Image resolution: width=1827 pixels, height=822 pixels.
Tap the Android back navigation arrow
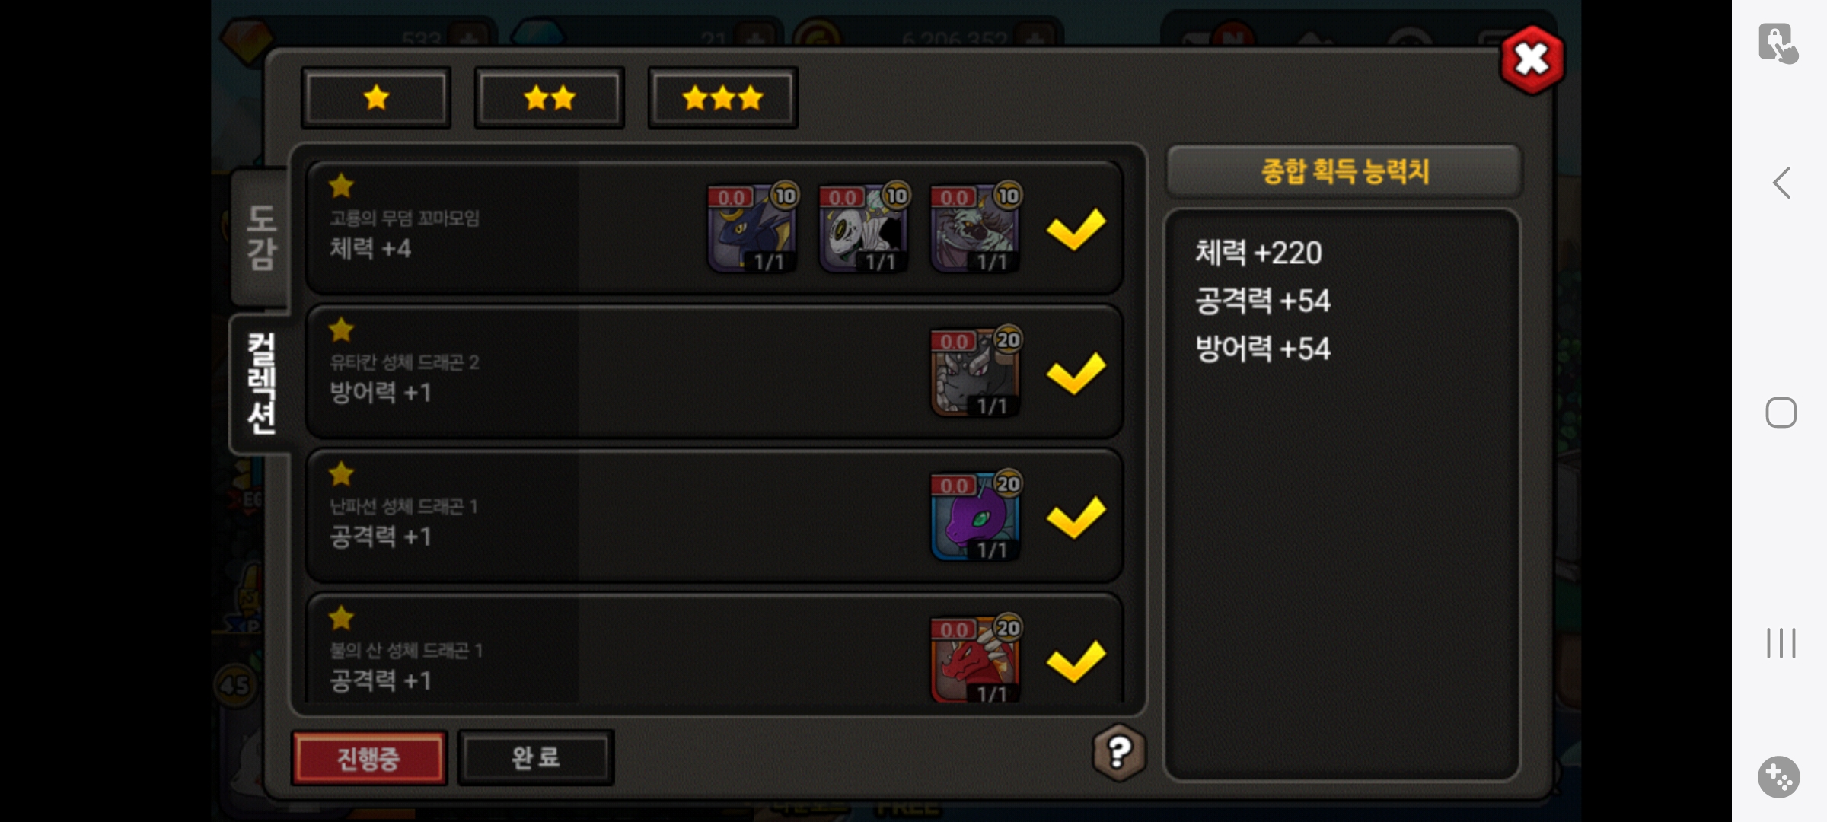tap(1781, 183)
